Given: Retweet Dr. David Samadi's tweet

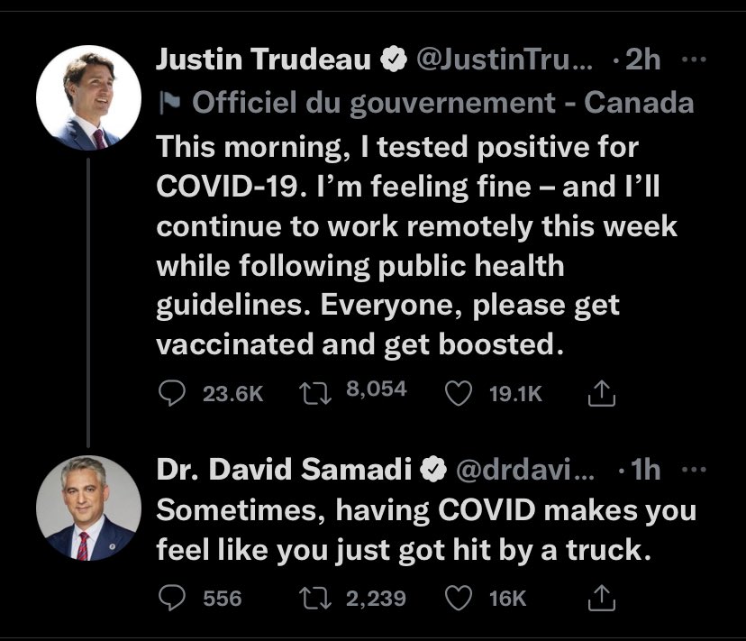Looking at the screenshot, I should coord(316,598).
